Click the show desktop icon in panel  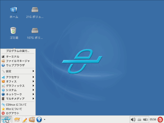pos(17,120)
